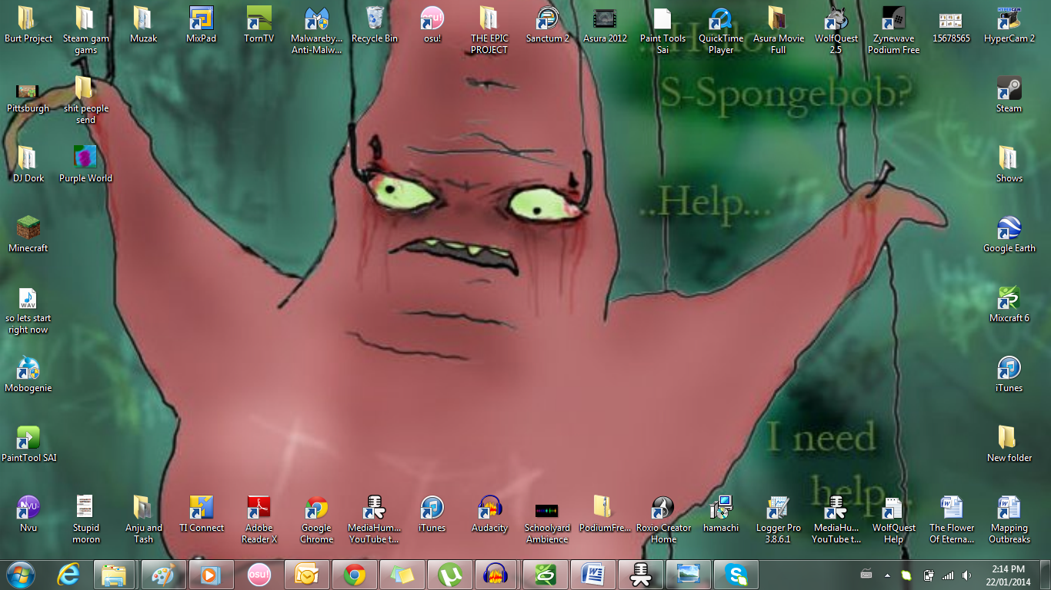Open Skype from the taskbar
Viewport: 1051px width, 590px height.
(736, 575)
